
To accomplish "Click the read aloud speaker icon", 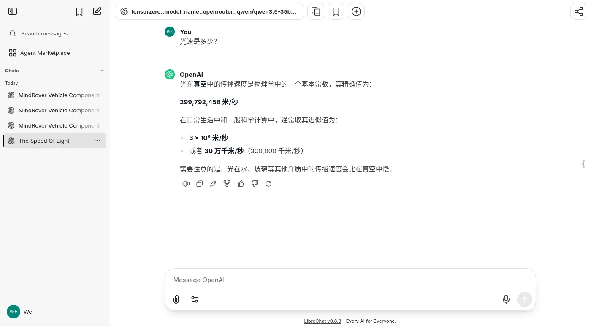I will [186, 184].
